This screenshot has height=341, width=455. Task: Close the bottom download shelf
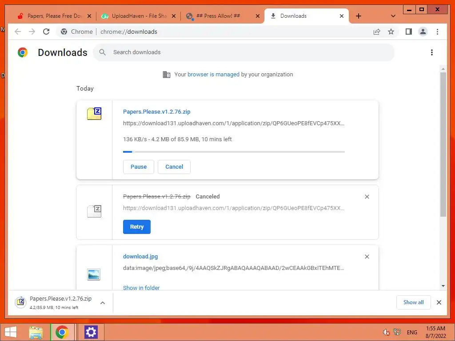(439, 302)
